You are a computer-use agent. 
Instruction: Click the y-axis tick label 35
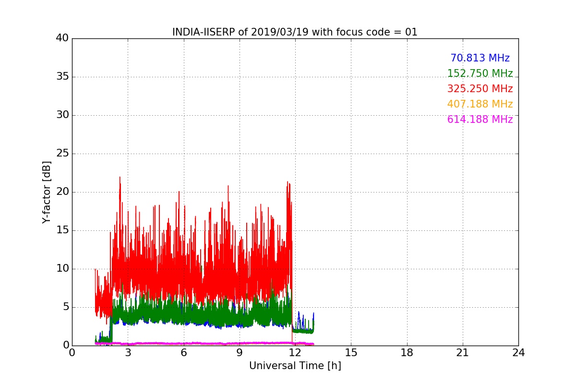[x=62, y=77]
